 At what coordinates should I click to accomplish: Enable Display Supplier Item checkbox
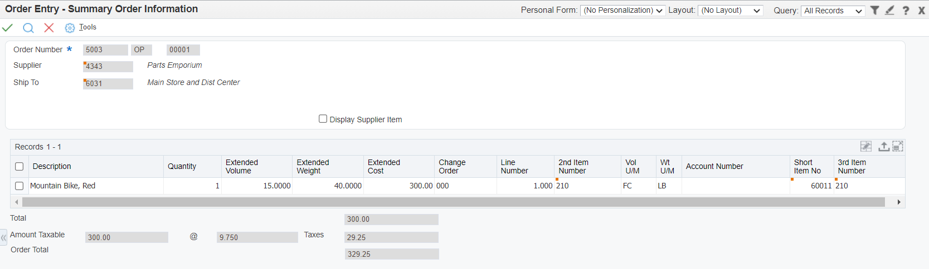[323, 118]
